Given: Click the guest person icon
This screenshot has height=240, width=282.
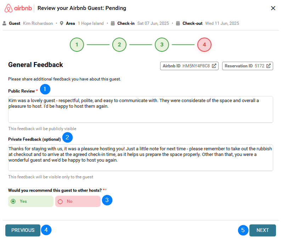Looking at the screenshot, I should click(5, 23).
